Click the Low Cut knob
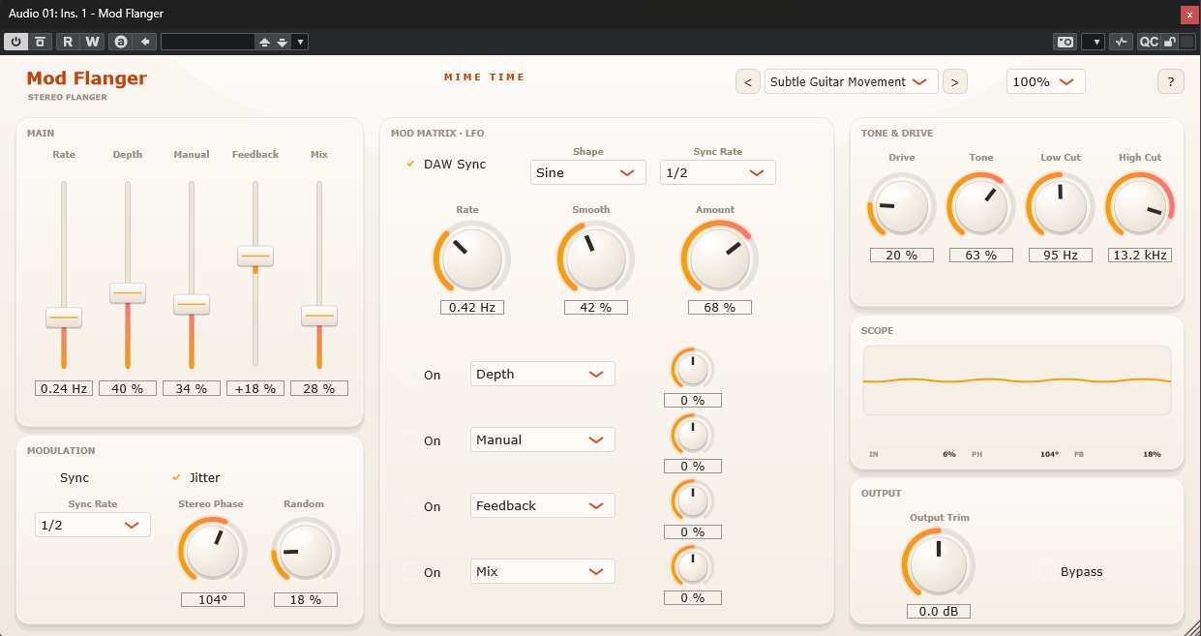 (1060, 205)
